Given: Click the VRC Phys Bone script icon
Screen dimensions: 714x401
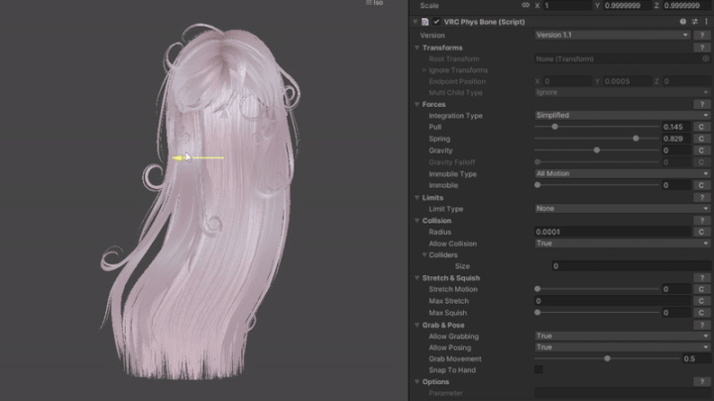Looking at the screenshot, I should click(x=425, y=21).
